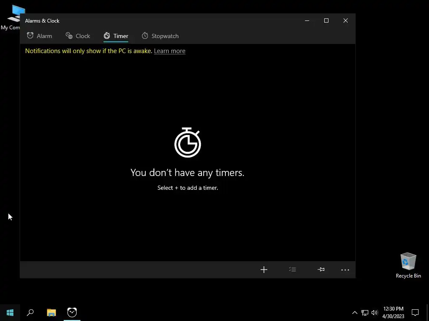This screenshot has height=321, width=429.
Task: Open the volume speaker tray icon
Action: click(375, 313)
